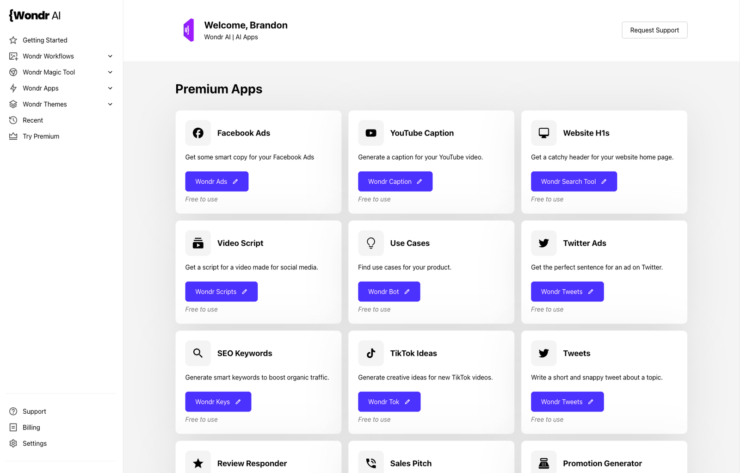The width and height of the screenshot is (740, 473).
Task: Launch Wondr Tweets for Twitter Ads
Action: (567, 292)
